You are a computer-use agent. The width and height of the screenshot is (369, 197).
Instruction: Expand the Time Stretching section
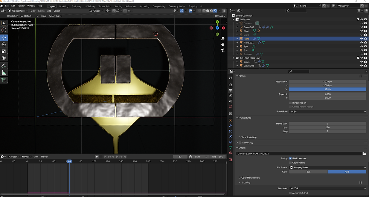[x=249, y=137]
